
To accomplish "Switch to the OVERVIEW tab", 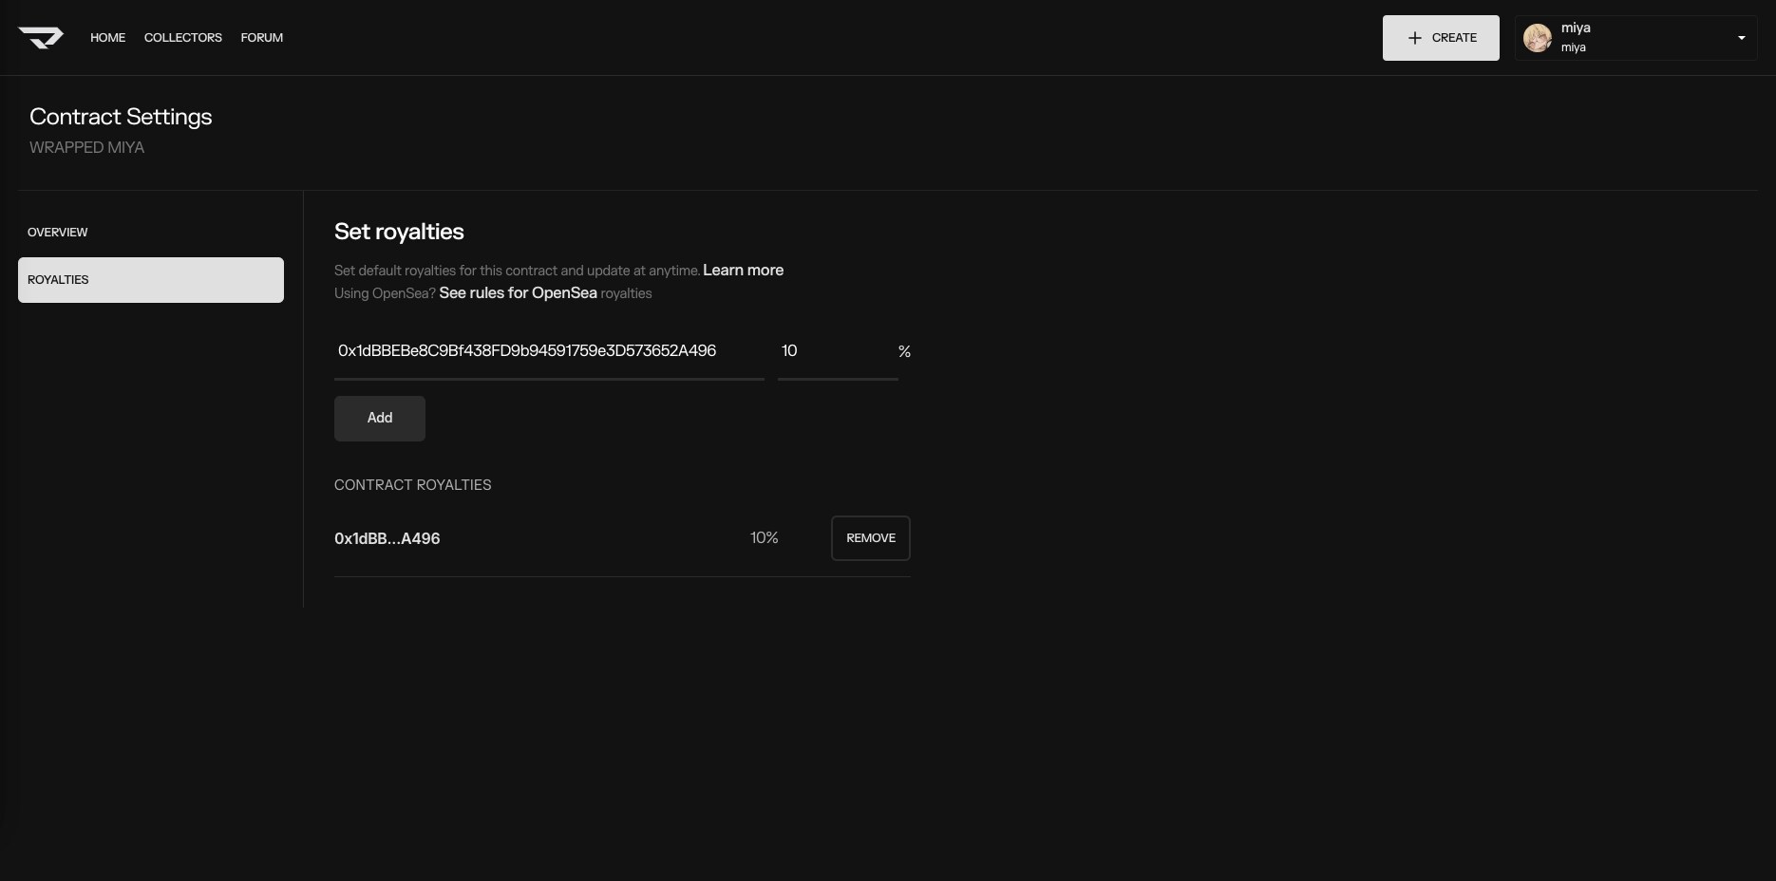I will click(x=57, y=233).
